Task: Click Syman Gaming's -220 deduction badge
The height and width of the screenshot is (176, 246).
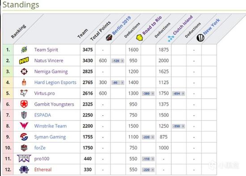Action: (x=148, y=137)
